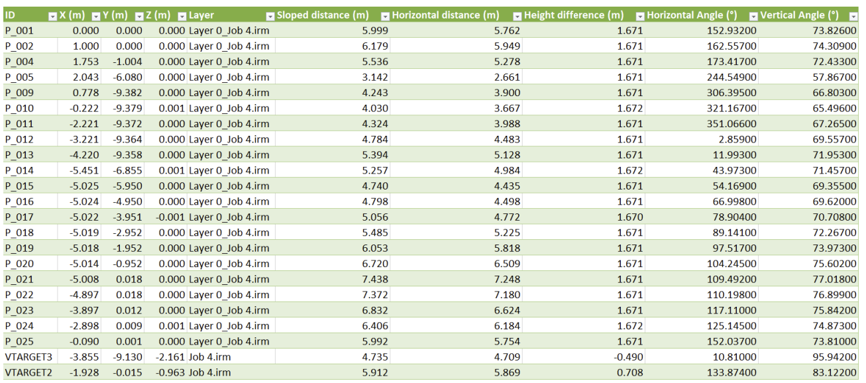Click the VTARGET2 ID cell
This screenshot has width=866, height=383.
click(27, 372)
